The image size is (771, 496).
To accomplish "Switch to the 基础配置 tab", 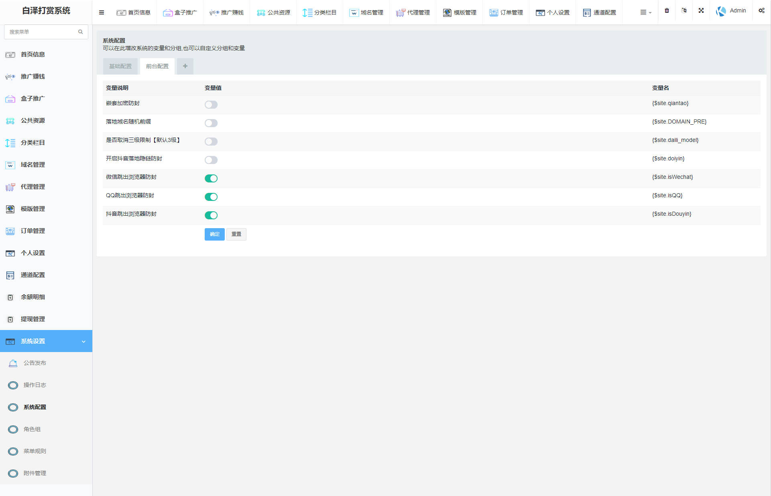I will (x=120, y=66).
